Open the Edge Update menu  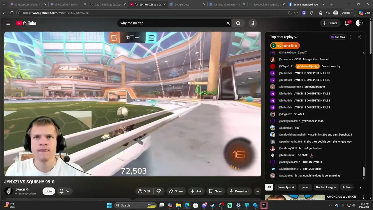pos(348,13)
